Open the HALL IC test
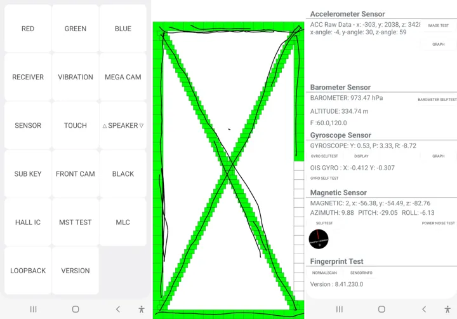Image resolution: width=457 pixels, height=319 pixels. (x=28, y=222)
